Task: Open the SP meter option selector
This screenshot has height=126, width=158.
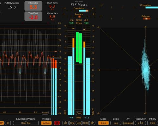Action: pyautogui.click(x=92, y=123)
